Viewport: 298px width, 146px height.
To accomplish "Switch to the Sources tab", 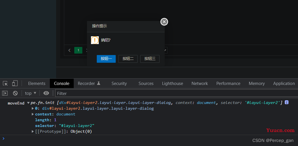I will coord(146,84).
